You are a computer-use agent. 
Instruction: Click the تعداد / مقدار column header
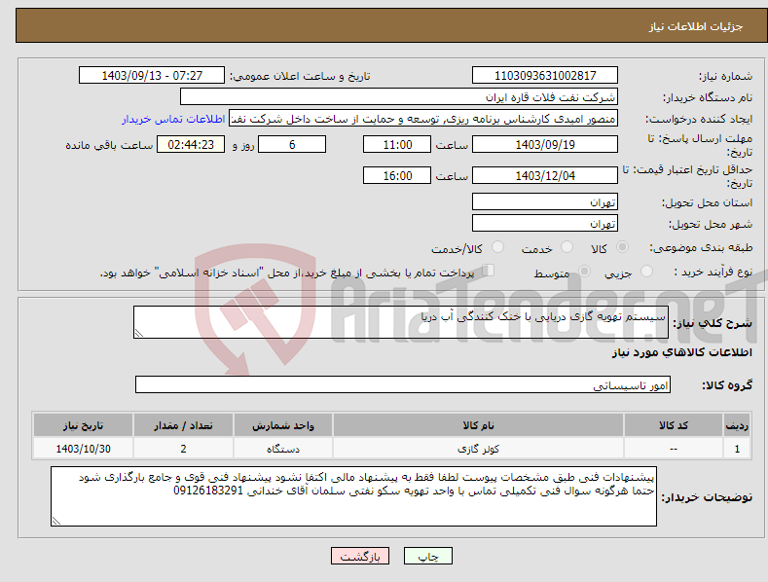click(183, 425)
